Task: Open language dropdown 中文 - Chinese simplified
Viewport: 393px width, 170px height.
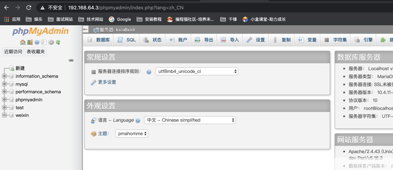Action: 190,120
